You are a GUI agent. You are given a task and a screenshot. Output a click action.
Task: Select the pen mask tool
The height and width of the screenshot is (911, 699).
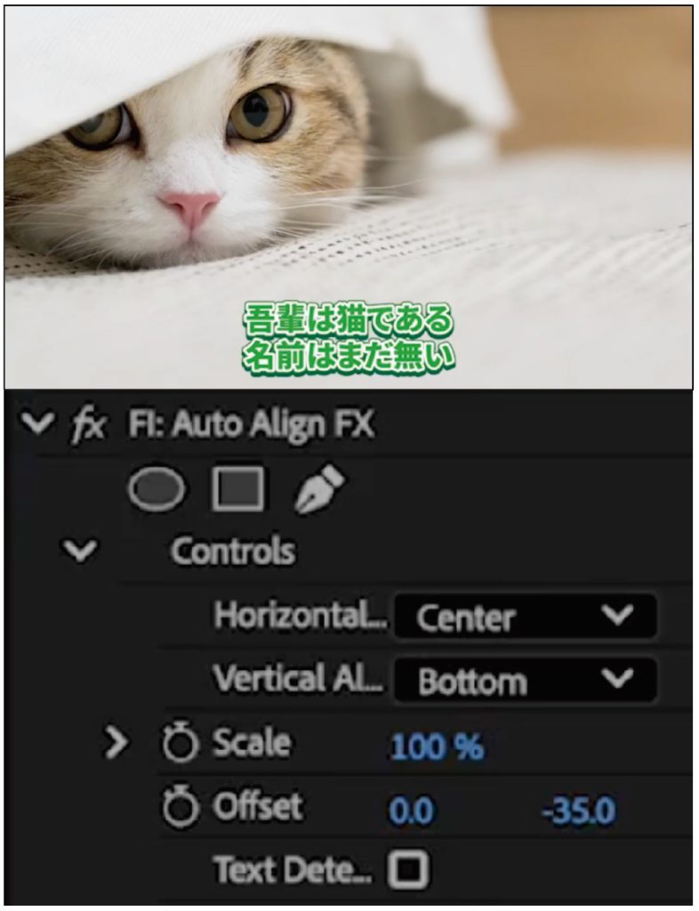click(320, 489)
